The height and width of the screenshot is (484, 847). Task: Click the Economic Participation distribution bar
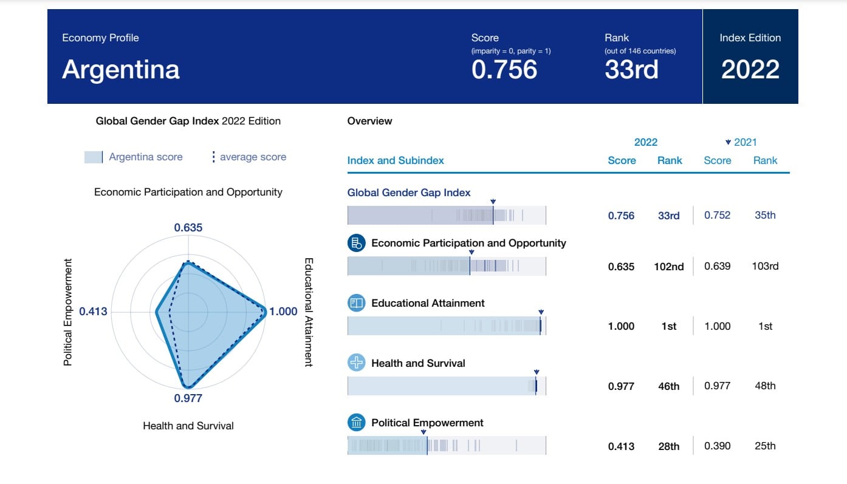pyautogui.click(x=447, y=266)
